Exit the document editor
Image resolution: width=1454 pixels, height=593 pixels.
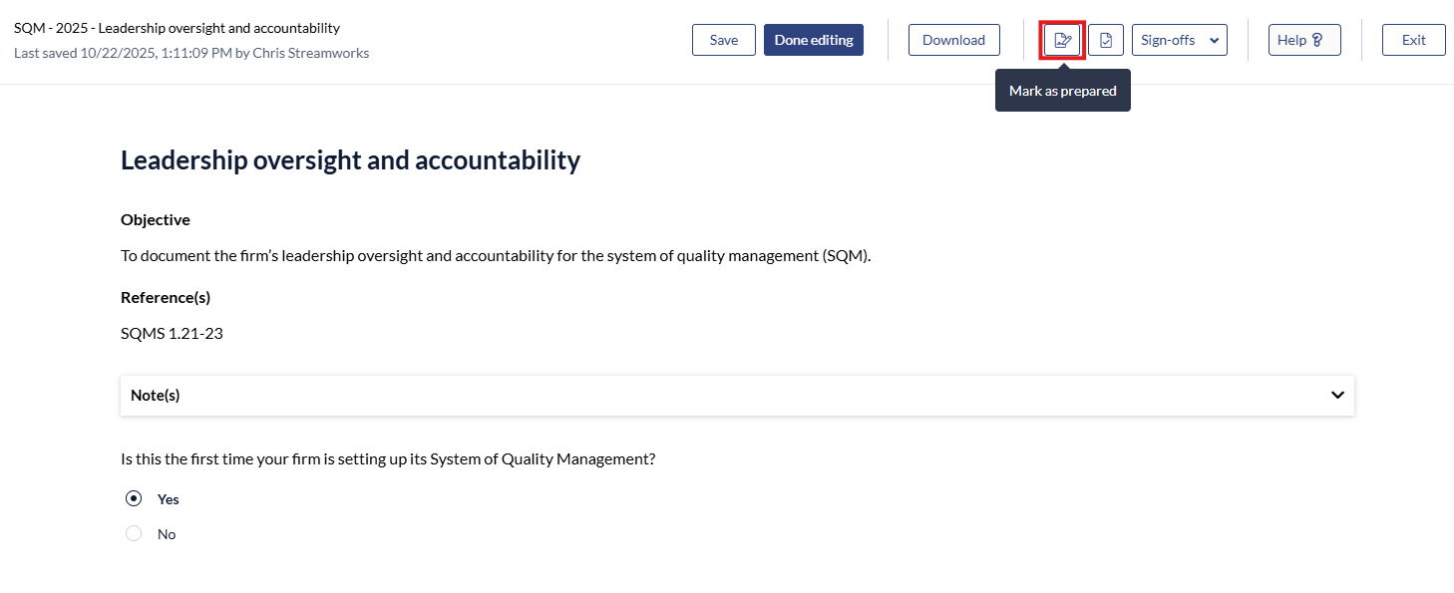tap(1413, 40)
